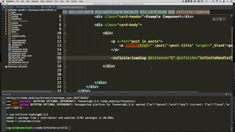Click line 16 infinite-loading tag text
Viewport: 235px width, 132px height.
tap(129, 58)
